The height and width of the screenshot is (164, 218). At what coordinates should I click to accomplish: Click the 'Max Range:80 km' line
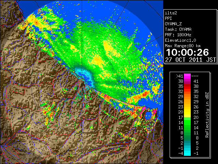point(183,46)
